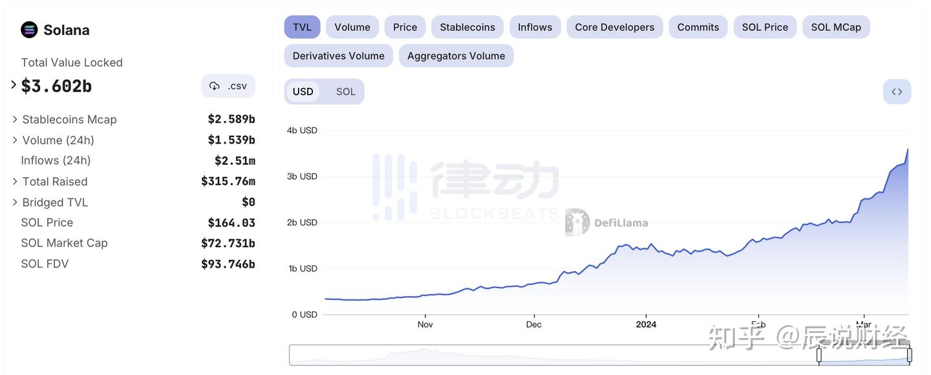The width and height of the screenshot is (931, 375).
Task: Click the embed code icon button
Action: (x=897, y=92)
